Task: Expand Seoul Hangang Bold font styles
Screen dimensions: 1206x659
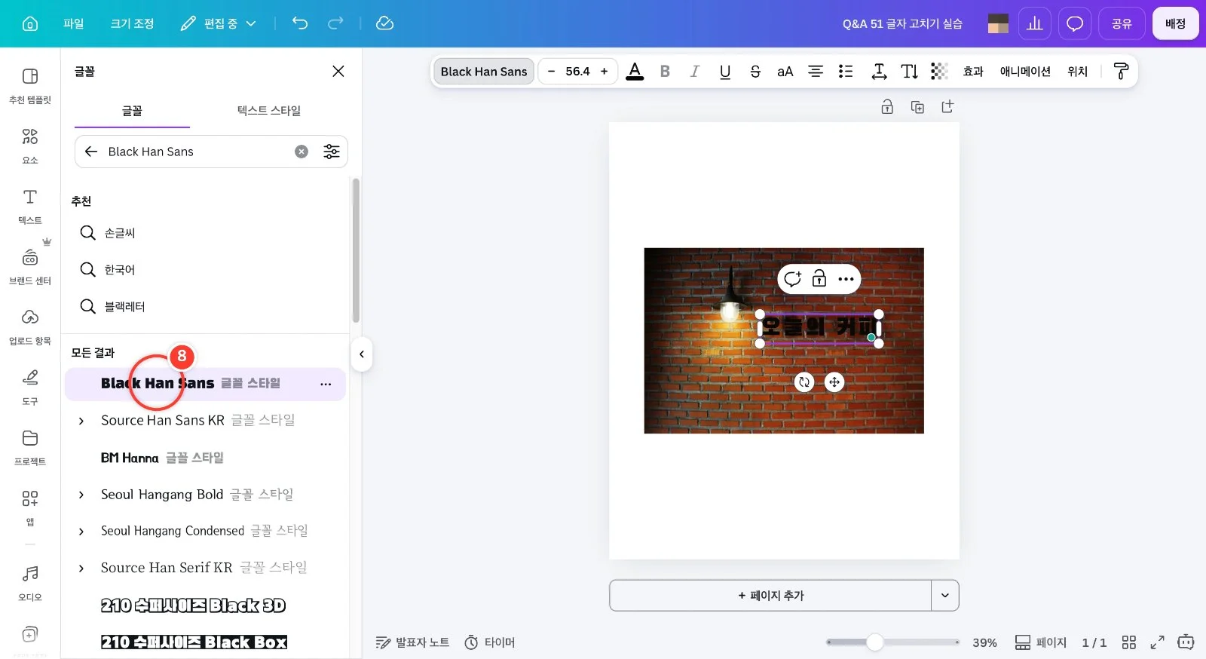Action: pos(81,495)
